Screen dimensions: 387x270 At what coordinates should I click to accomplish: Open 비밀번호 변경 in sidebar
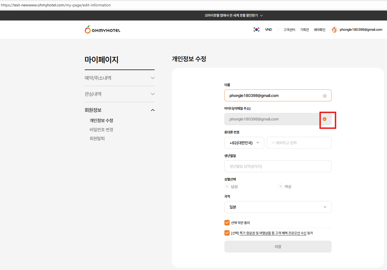click(101, 130)
